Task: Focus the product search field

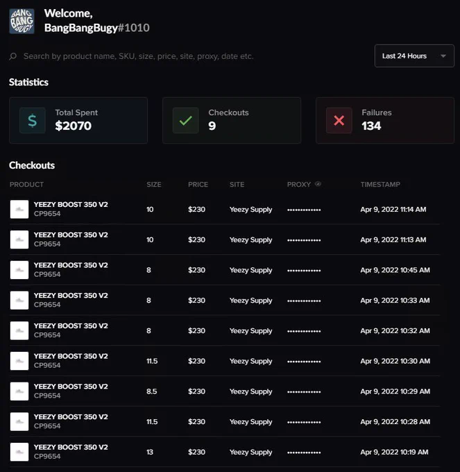Action: coord(138,56)
